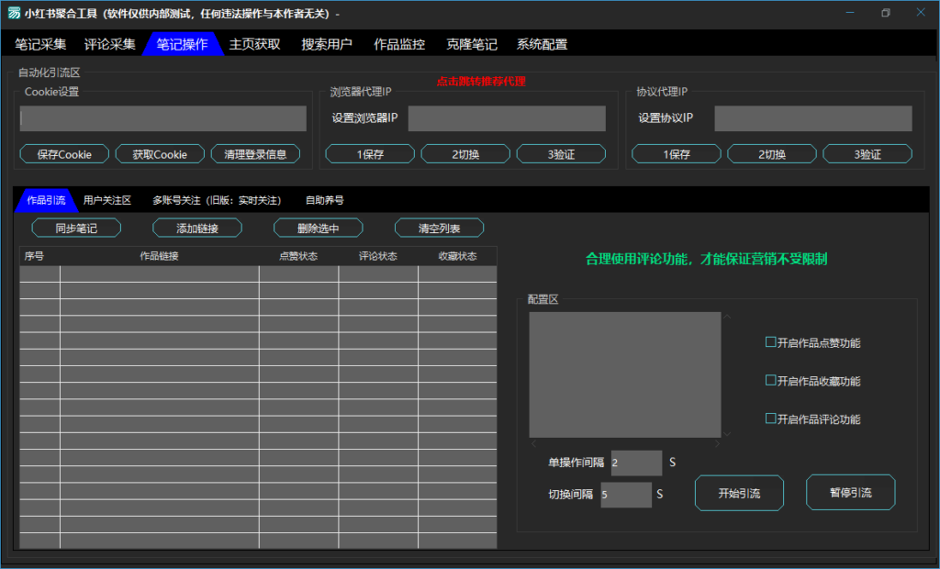This screenshot has height=569, width=940.
Task: Switch to 用户关注区 sub-tab
Action: tap(107, 200)
